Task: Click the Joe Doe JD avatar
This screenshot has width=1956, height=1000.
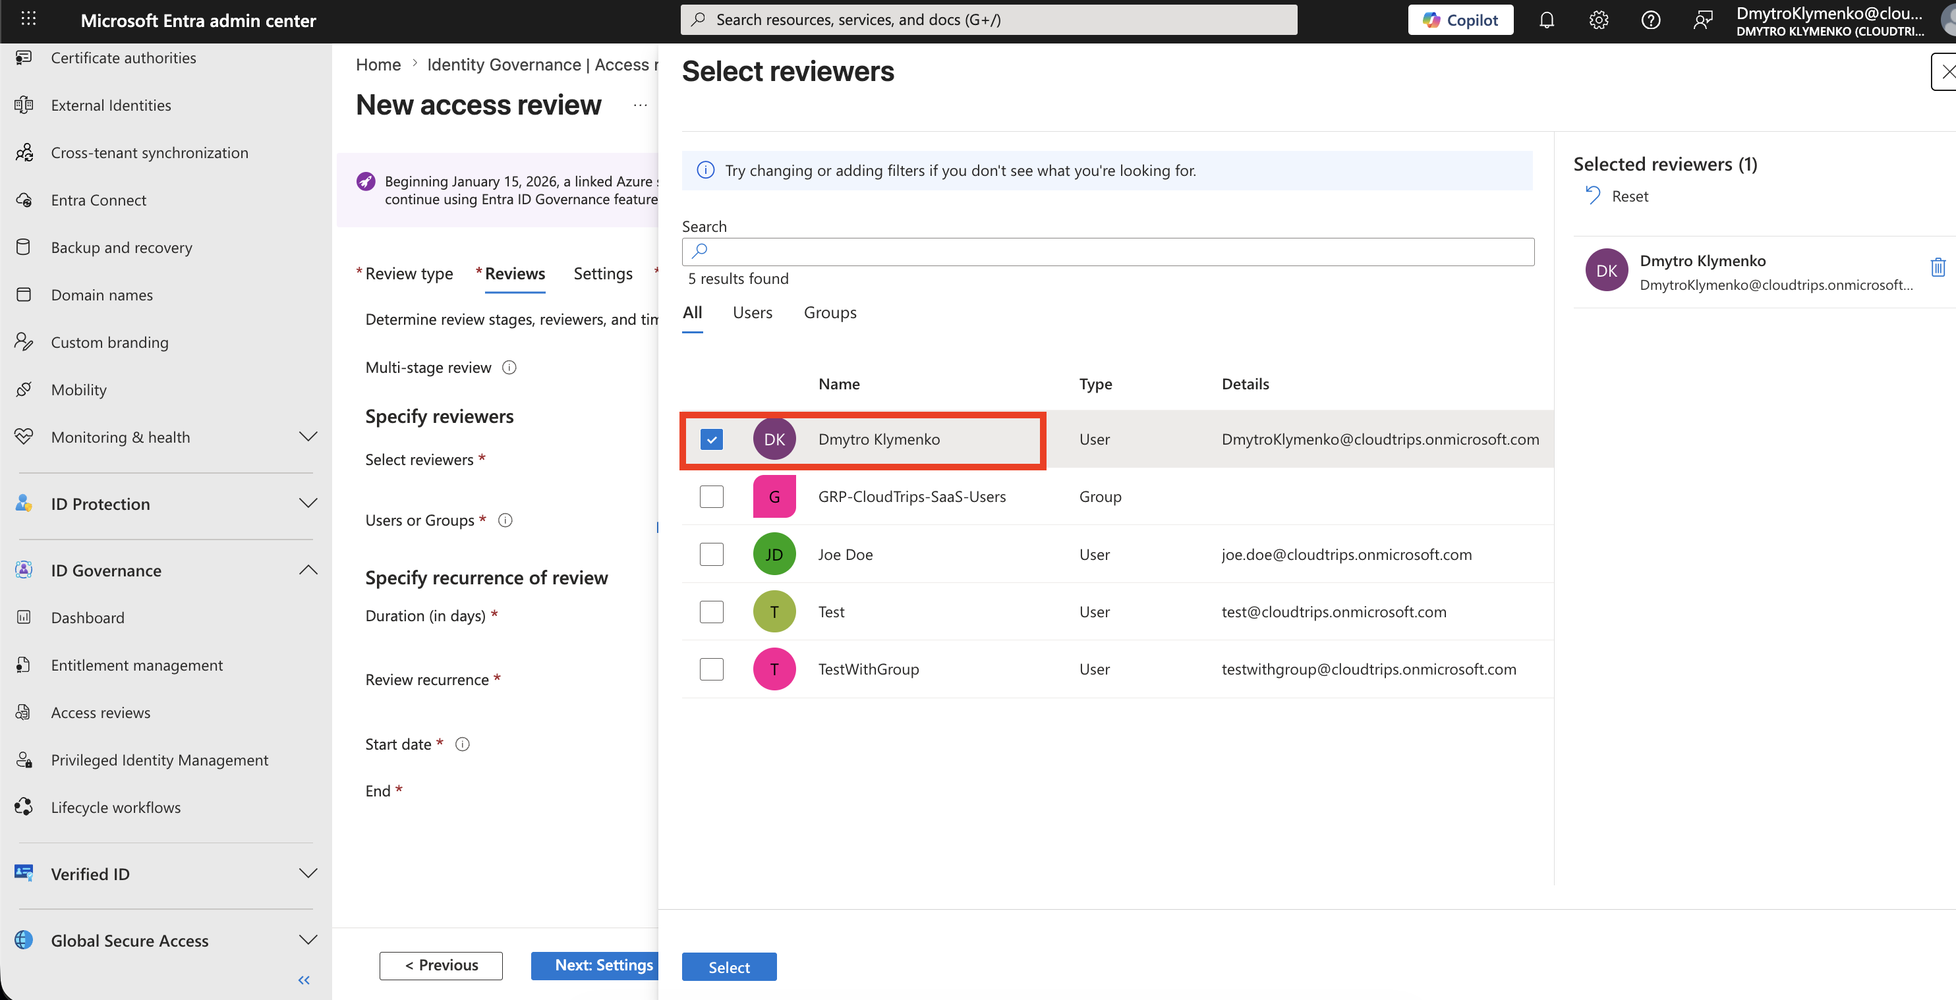Action: (774, 555)
